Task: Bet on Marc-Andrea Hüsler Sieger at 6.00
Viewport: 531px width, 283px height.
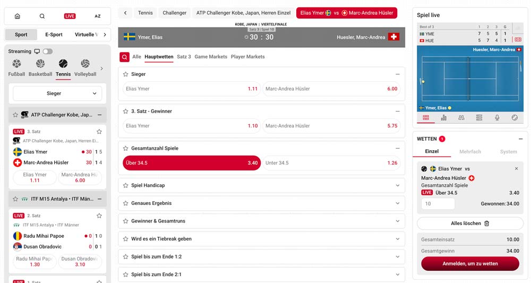Action: [331, 89]
